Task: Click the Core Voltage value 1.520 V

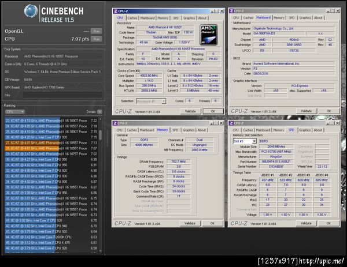Action: (x=184, y=42)
